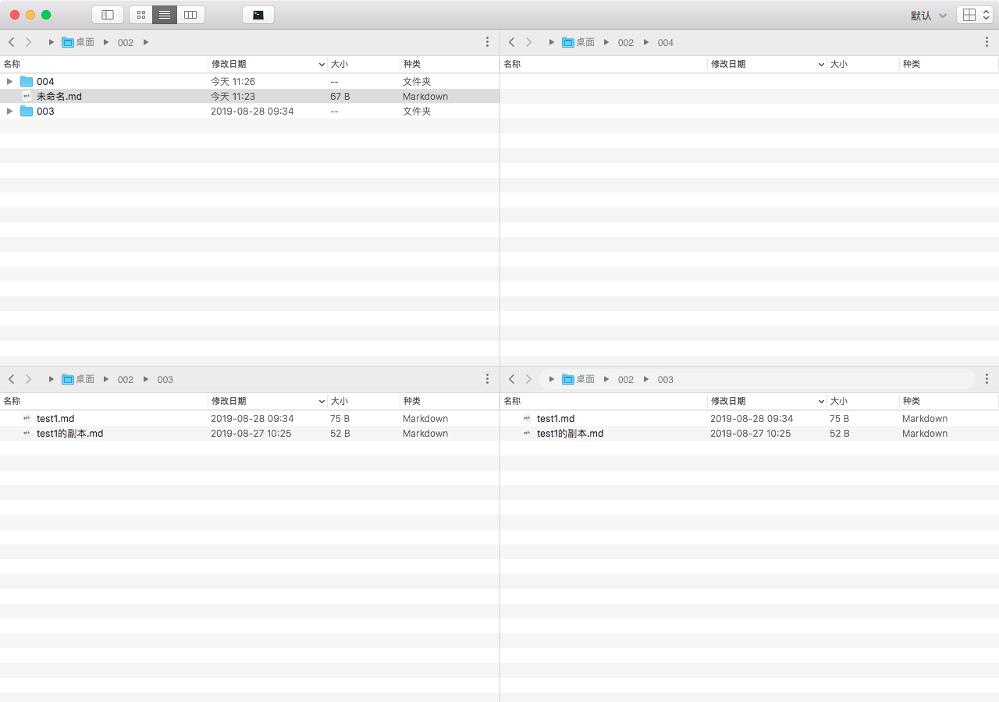Open the terminal icon in the toolbar
Image resolution: width=999 pixels, height=702 pixels.
click(x=258, y=14)
